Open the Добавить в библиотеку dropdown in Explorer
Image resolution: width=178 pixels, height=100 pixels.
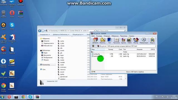click(61, 34)
